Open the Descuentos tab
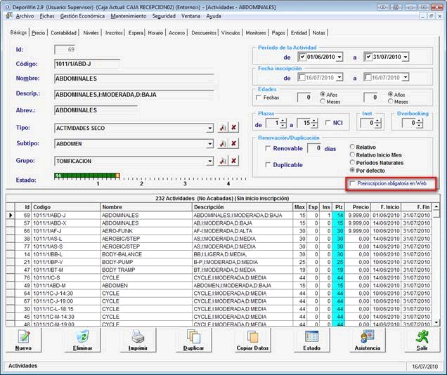This screenshot has height=375, width=447. coord(204,33)
